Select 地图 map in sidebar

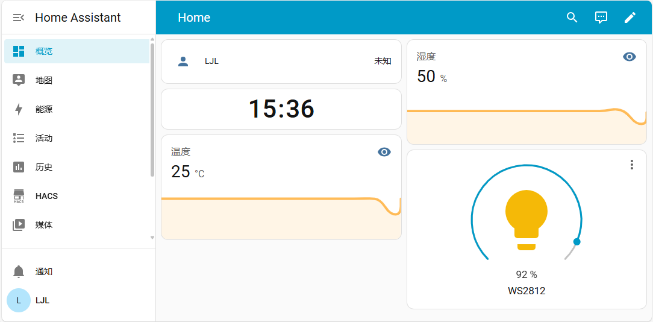click(43, 80)
